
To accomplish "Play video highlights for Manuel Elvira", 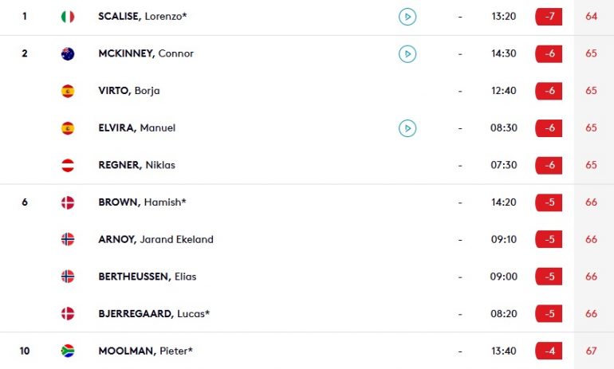I will click(x=407, y=128).
